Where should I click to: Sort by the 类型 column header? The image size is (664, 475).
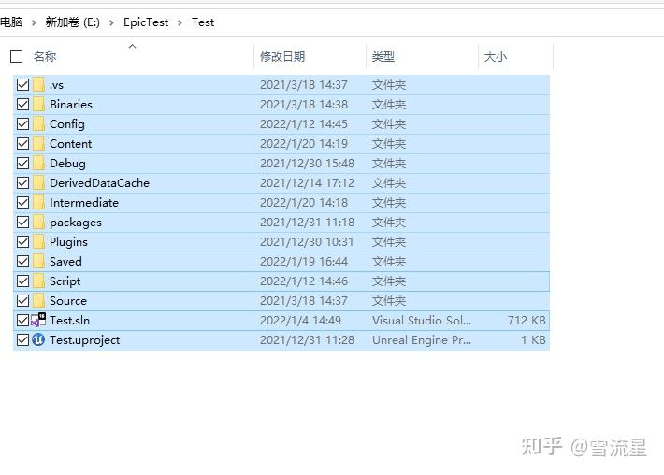pos(383,56)
